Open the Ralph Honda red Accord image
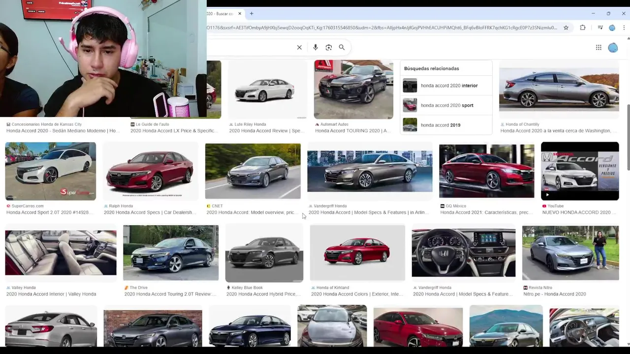The height and width of the screenshot is (354, 630). (150, 171)
